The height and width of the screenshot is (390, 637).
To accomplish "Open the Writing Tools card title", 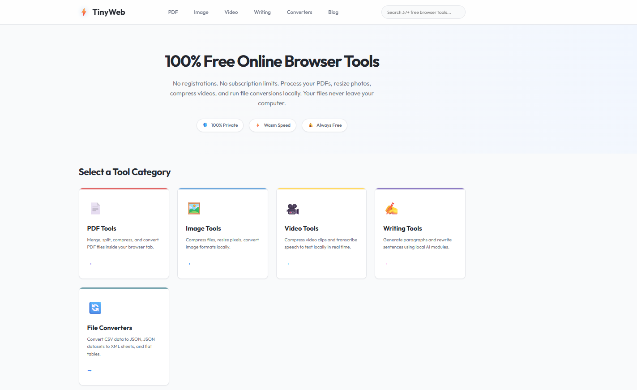I will click(402, 228).
